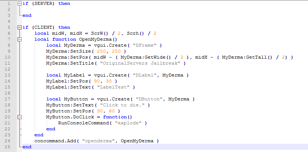Viewport: 308px width, 152px height.
Task: Click the "LabelTest" string
Action: (113, 87)
